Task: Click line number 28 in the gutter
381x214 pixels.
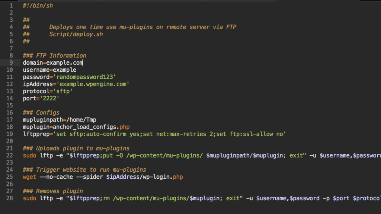Action: click(x=9, y=198)
